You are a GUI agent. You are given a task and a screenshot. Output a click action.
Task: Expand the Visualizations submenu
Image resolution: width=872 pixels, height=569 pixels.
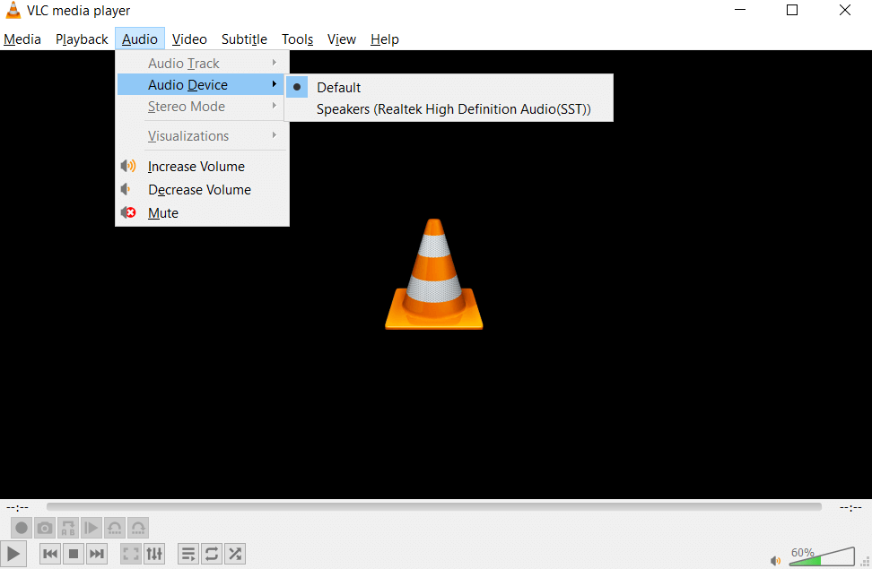point(187,135)
